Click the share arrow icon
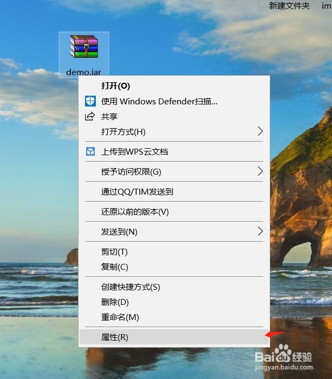Viewport: 332px width, 379px height. click(90, 116)
